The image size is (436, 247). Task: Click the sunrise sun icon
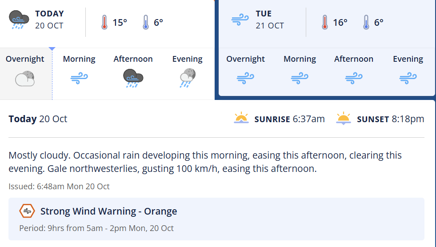tap(241, 119)
